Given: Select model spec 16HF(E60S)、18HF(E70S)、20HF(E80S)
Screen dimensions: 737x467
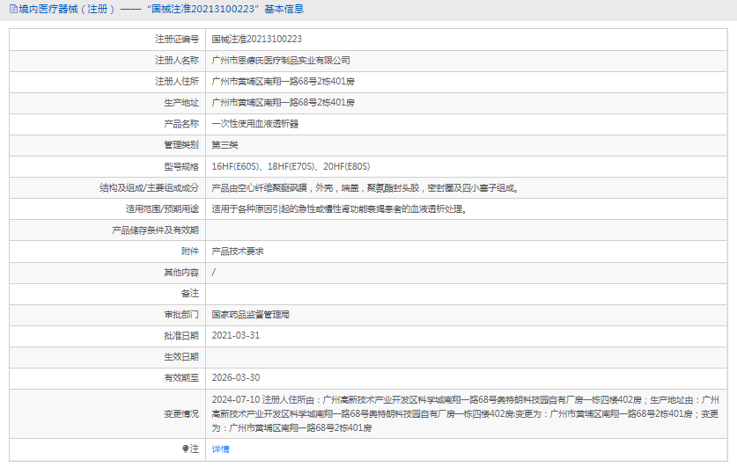Looking at the screenshot, I should [291, 166].
